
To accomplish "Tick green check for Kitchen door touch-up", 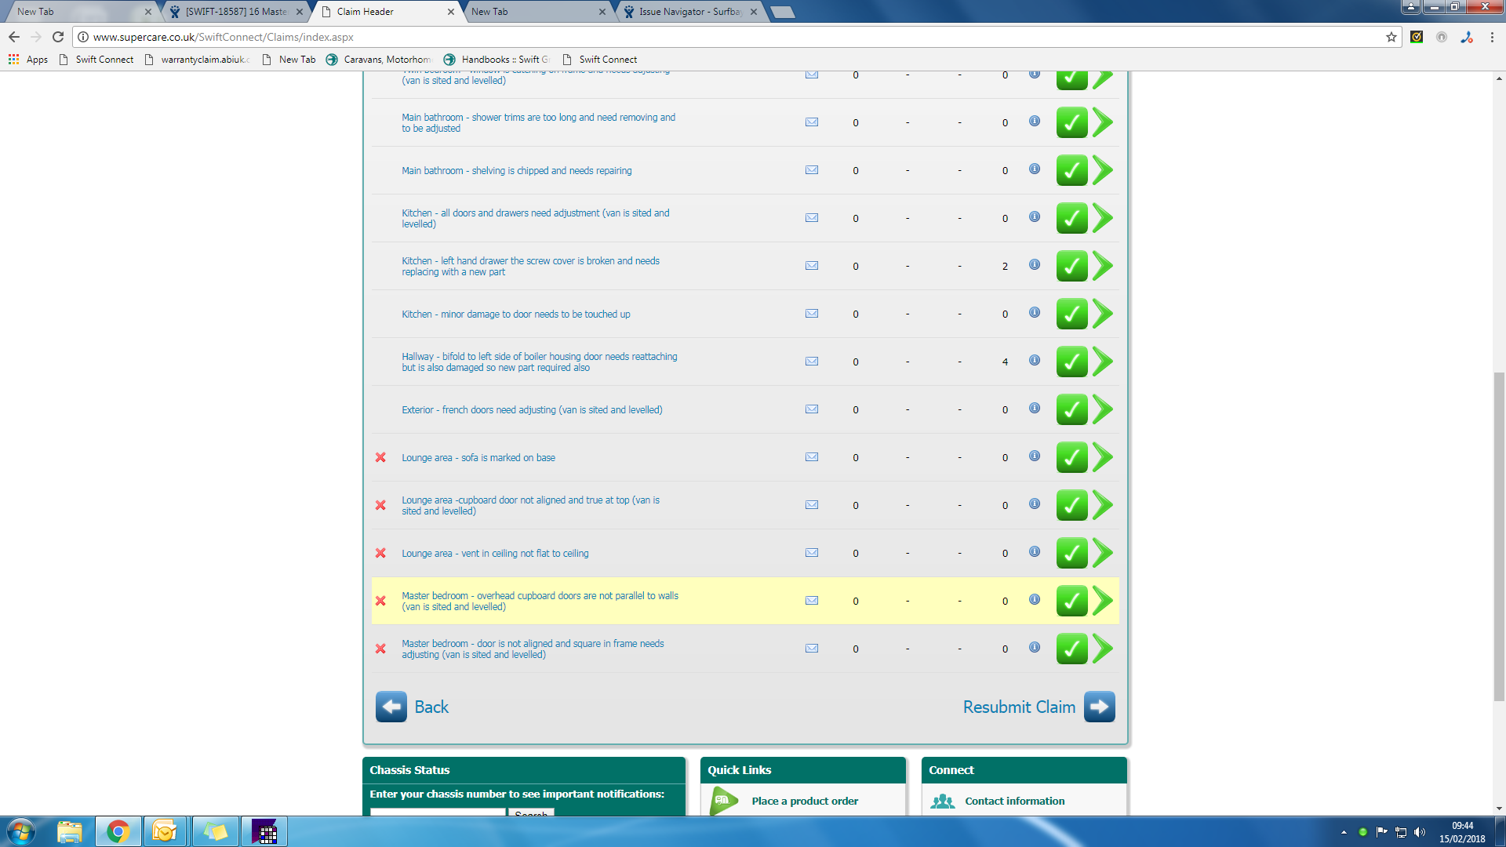I will pos(1071,314).
